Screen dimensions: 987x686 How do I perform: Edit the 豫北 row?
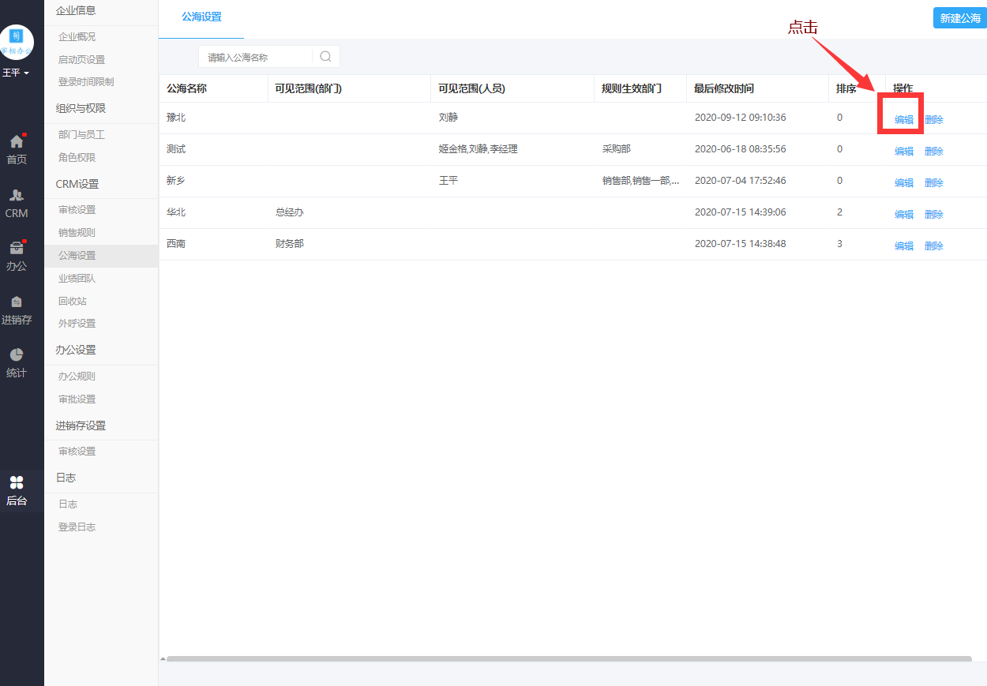tap(904, 120)
